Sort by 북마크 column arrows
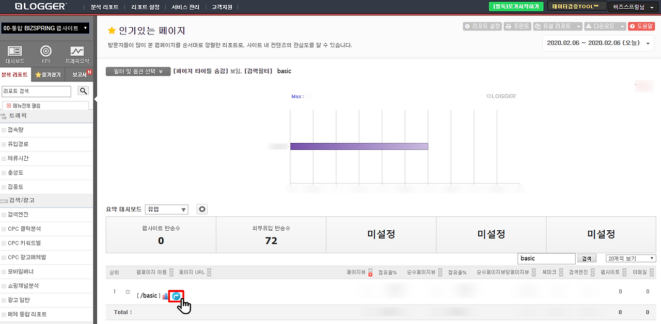Screen dimensions: 661x324 click(560, 272)
